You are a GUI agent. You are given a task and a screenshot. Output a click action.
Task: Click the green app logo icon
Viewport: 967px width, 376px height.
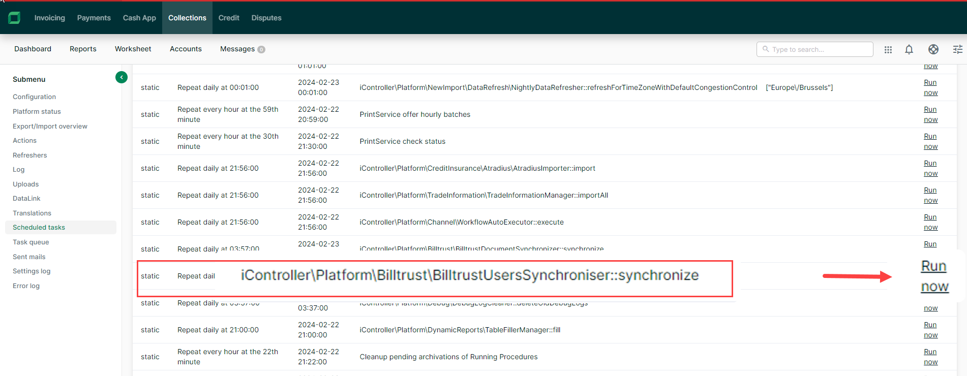point(14,18)
